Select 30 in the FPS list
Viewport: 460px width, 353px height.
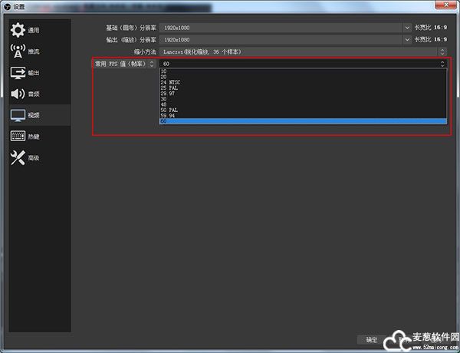point(164,99)
